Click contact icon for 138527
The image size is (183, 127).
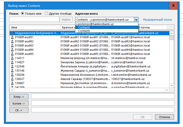(x=12, y=79)
